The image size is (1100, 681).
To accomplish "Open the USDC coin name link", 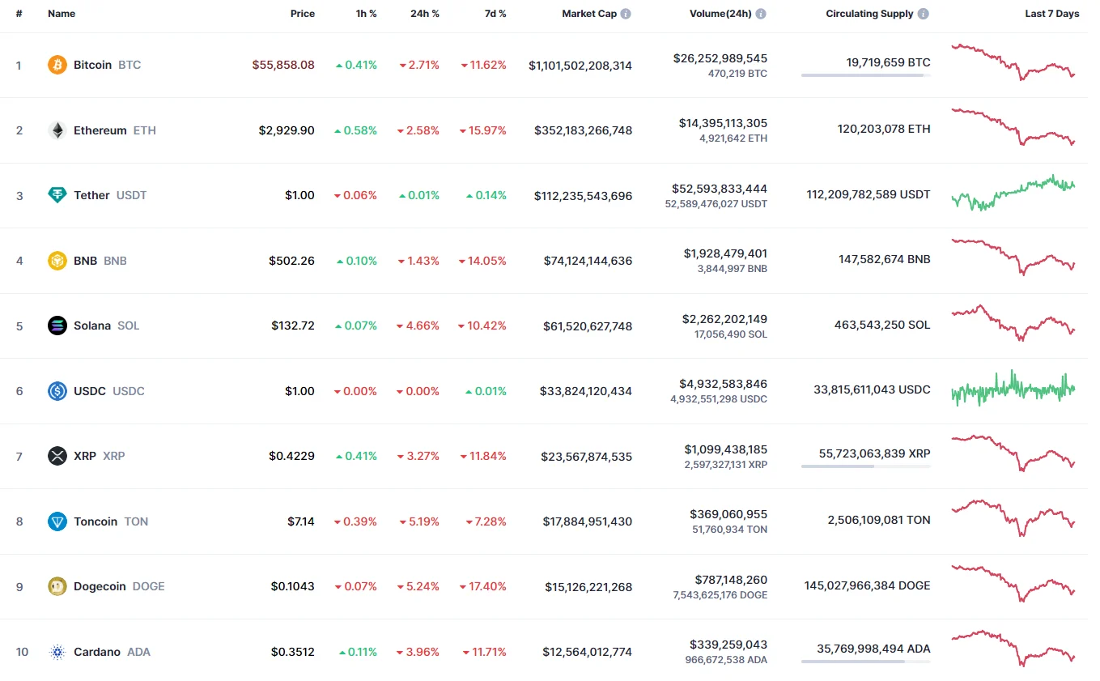I will (90, 391).
